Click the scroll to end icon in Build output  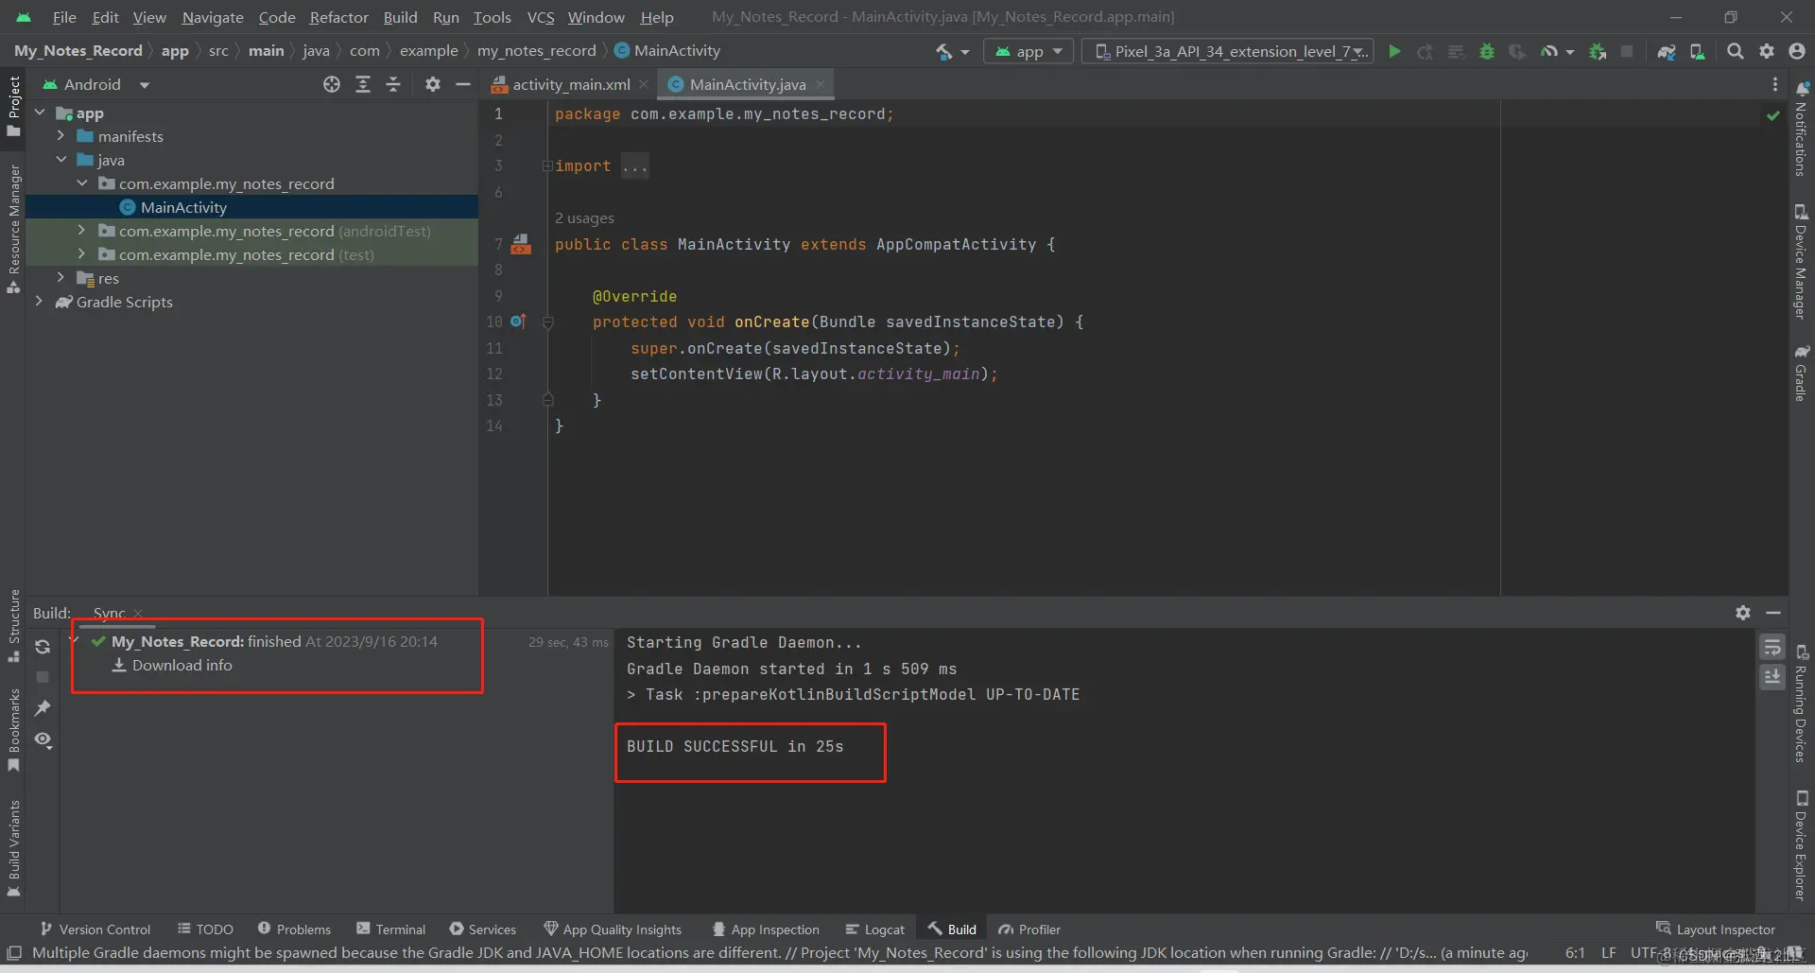click(x=1772, y=677)
